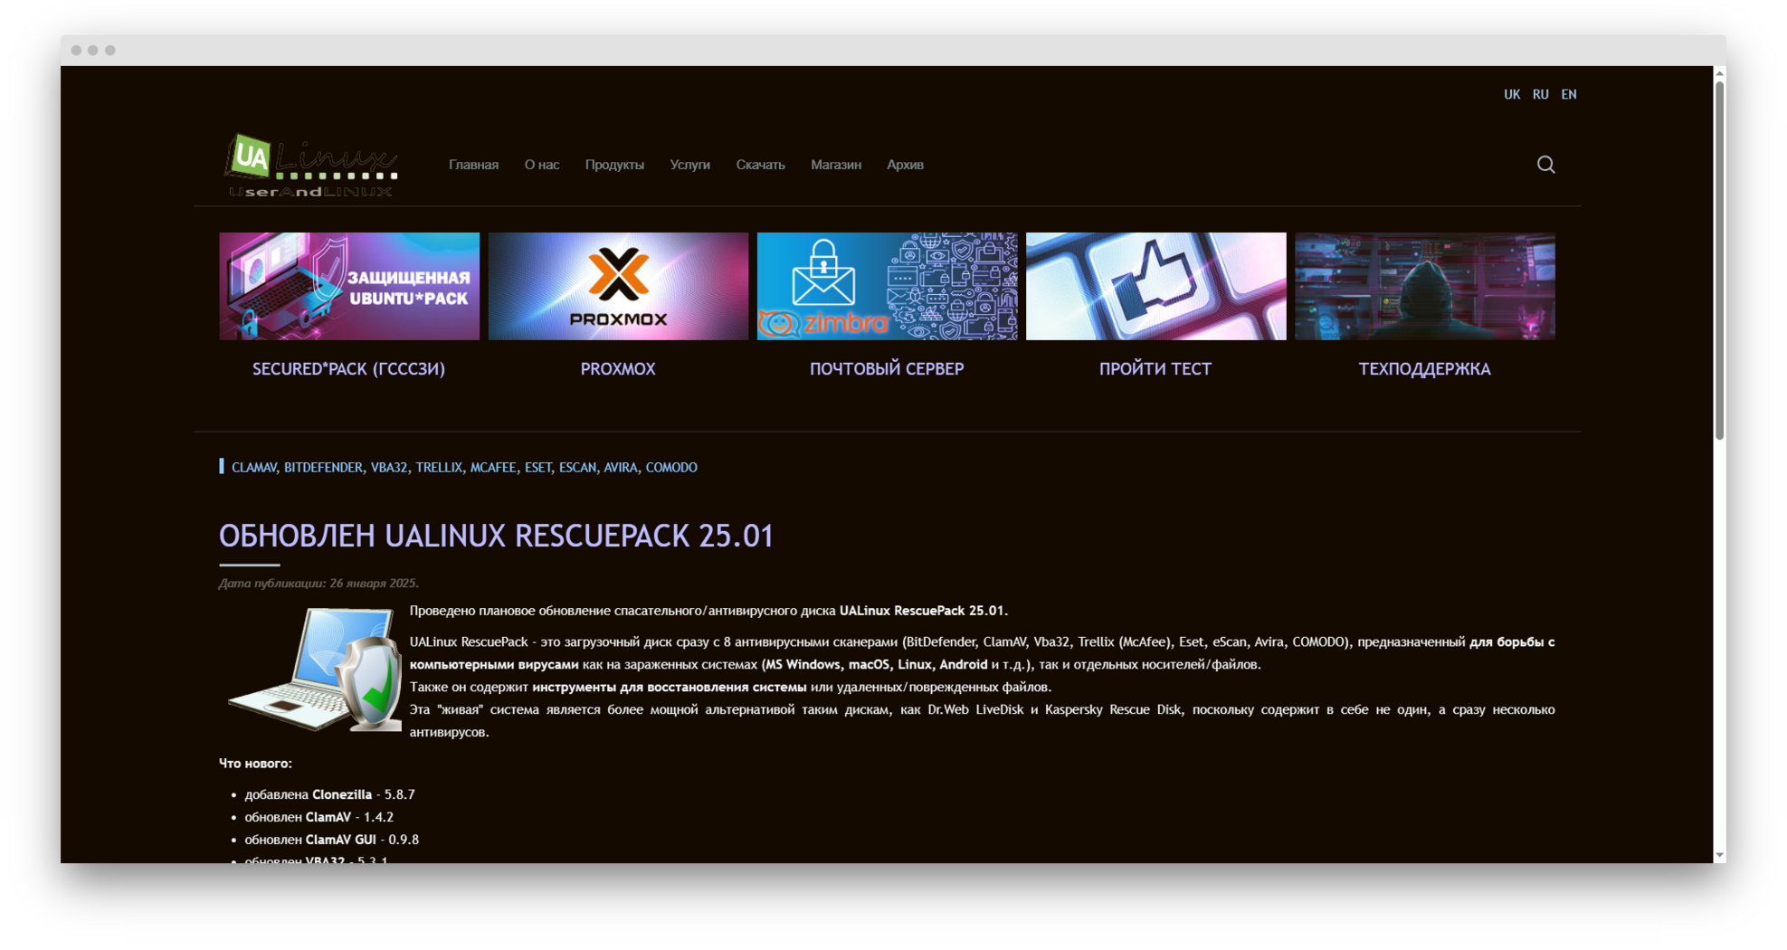The image size is (1787, 950).
Task: Click the scrollbar up arrow
Action: click(x=1719, y=72)
